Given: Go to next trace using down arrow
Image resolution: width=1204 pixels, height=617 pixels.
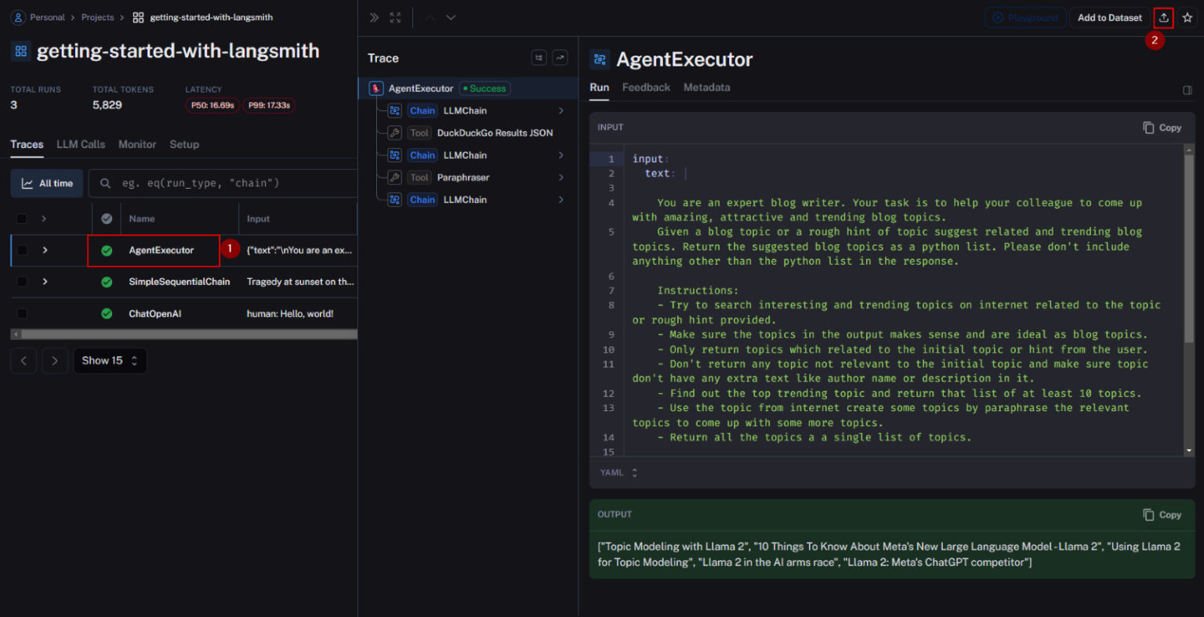Looking at the screenshot, I should click(451, 17).
